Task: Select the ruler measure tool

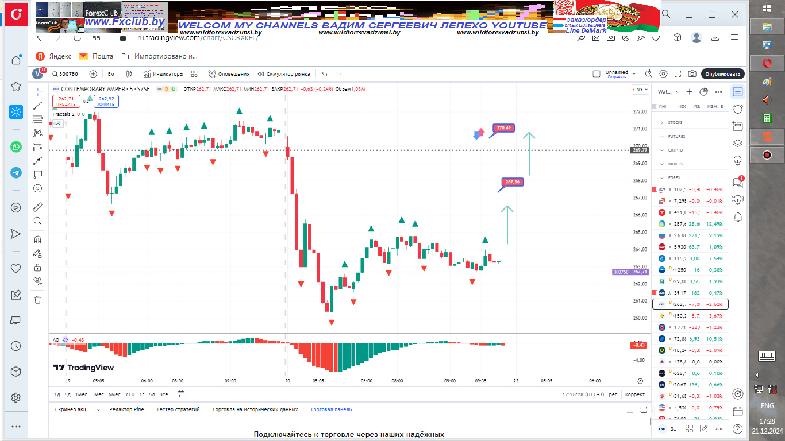Action: [x=37, y=207]
